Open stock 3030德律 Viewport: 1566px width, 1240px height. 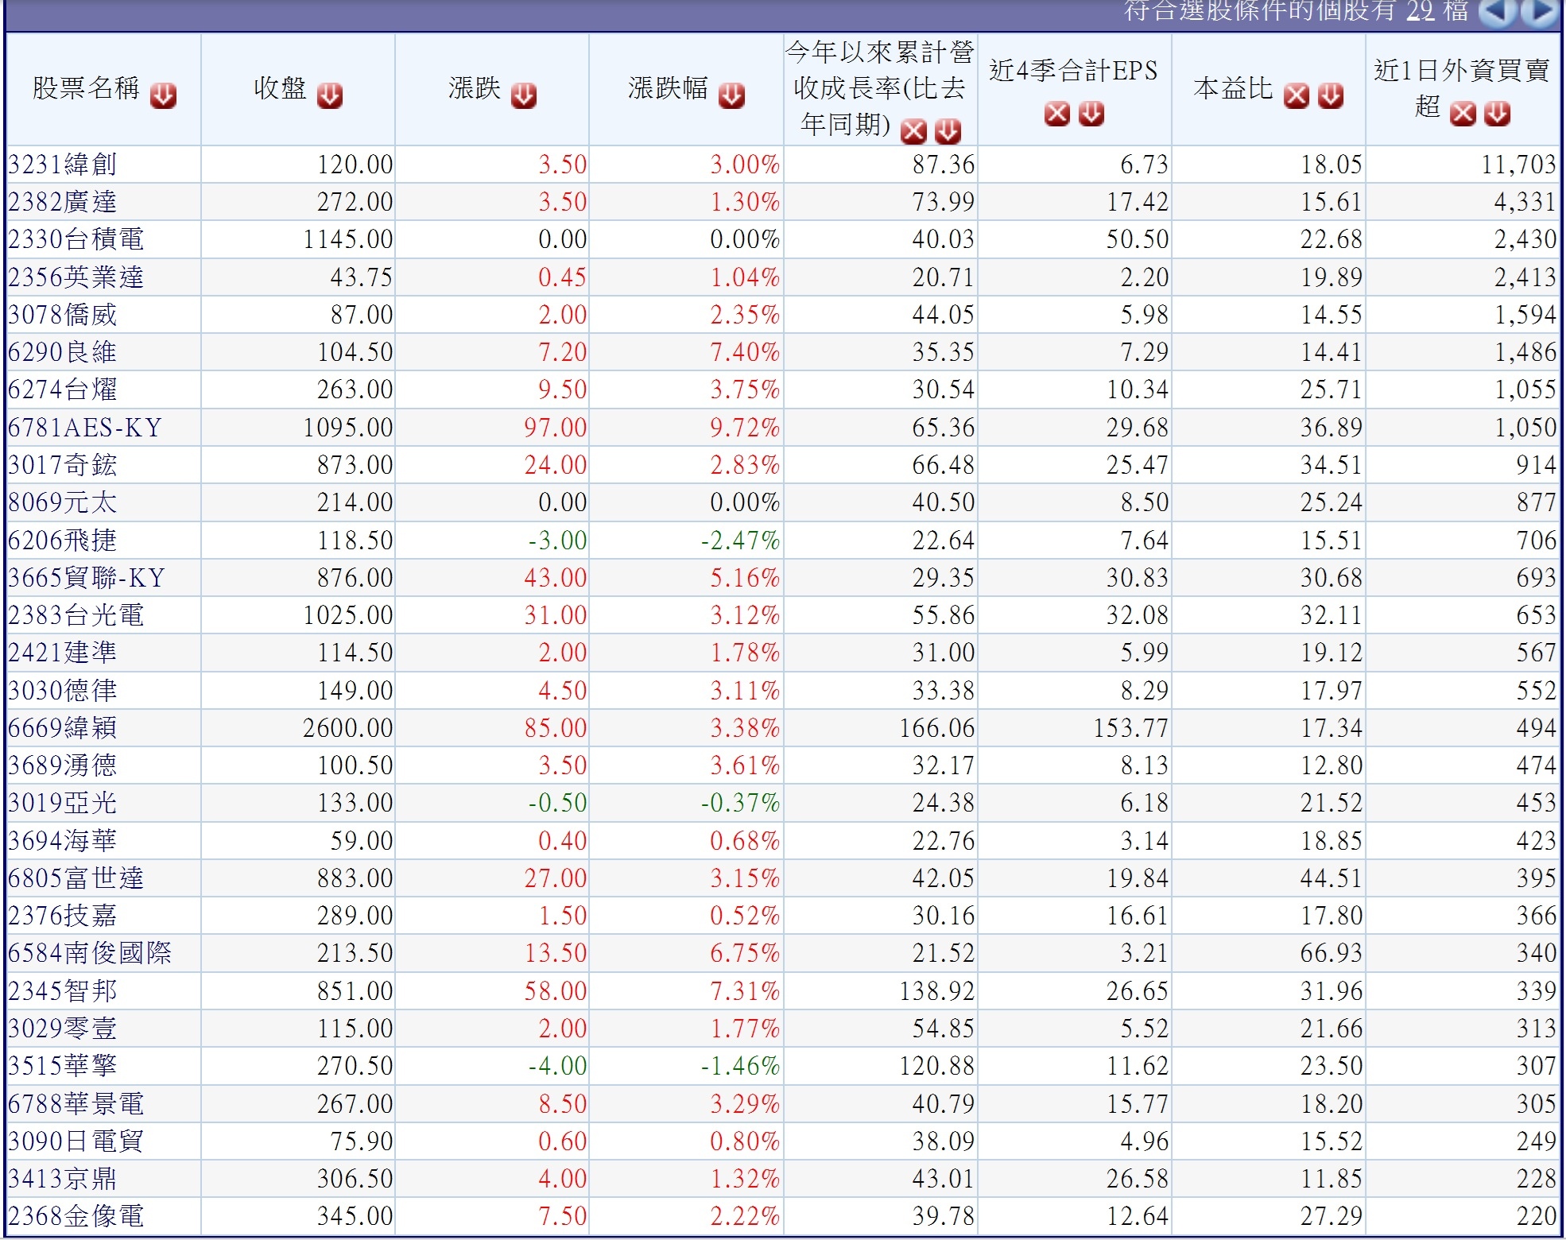(x=62, y=691)
